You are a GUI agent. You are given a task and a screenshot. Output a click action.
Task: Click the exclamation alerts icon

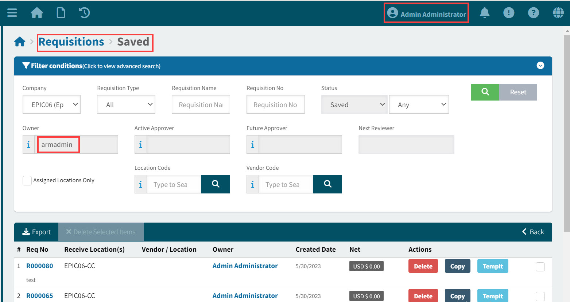click(x=508, y=13)
